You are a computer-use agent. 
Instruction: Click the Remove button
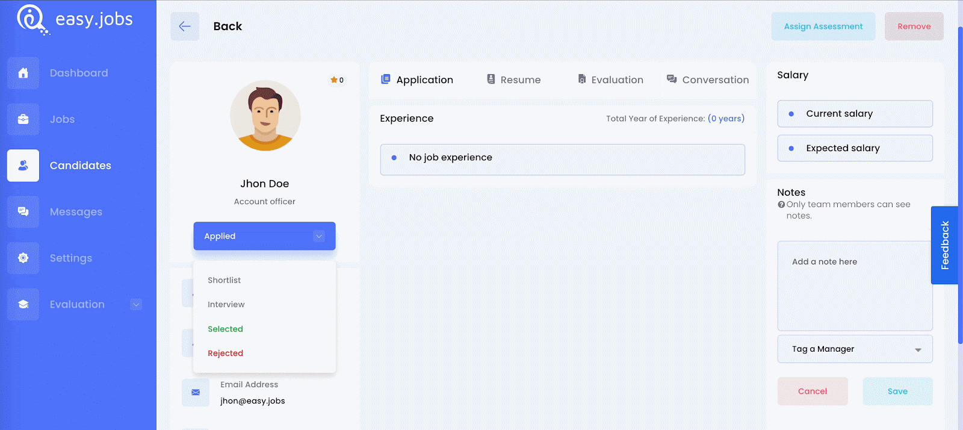pos(914,26)
